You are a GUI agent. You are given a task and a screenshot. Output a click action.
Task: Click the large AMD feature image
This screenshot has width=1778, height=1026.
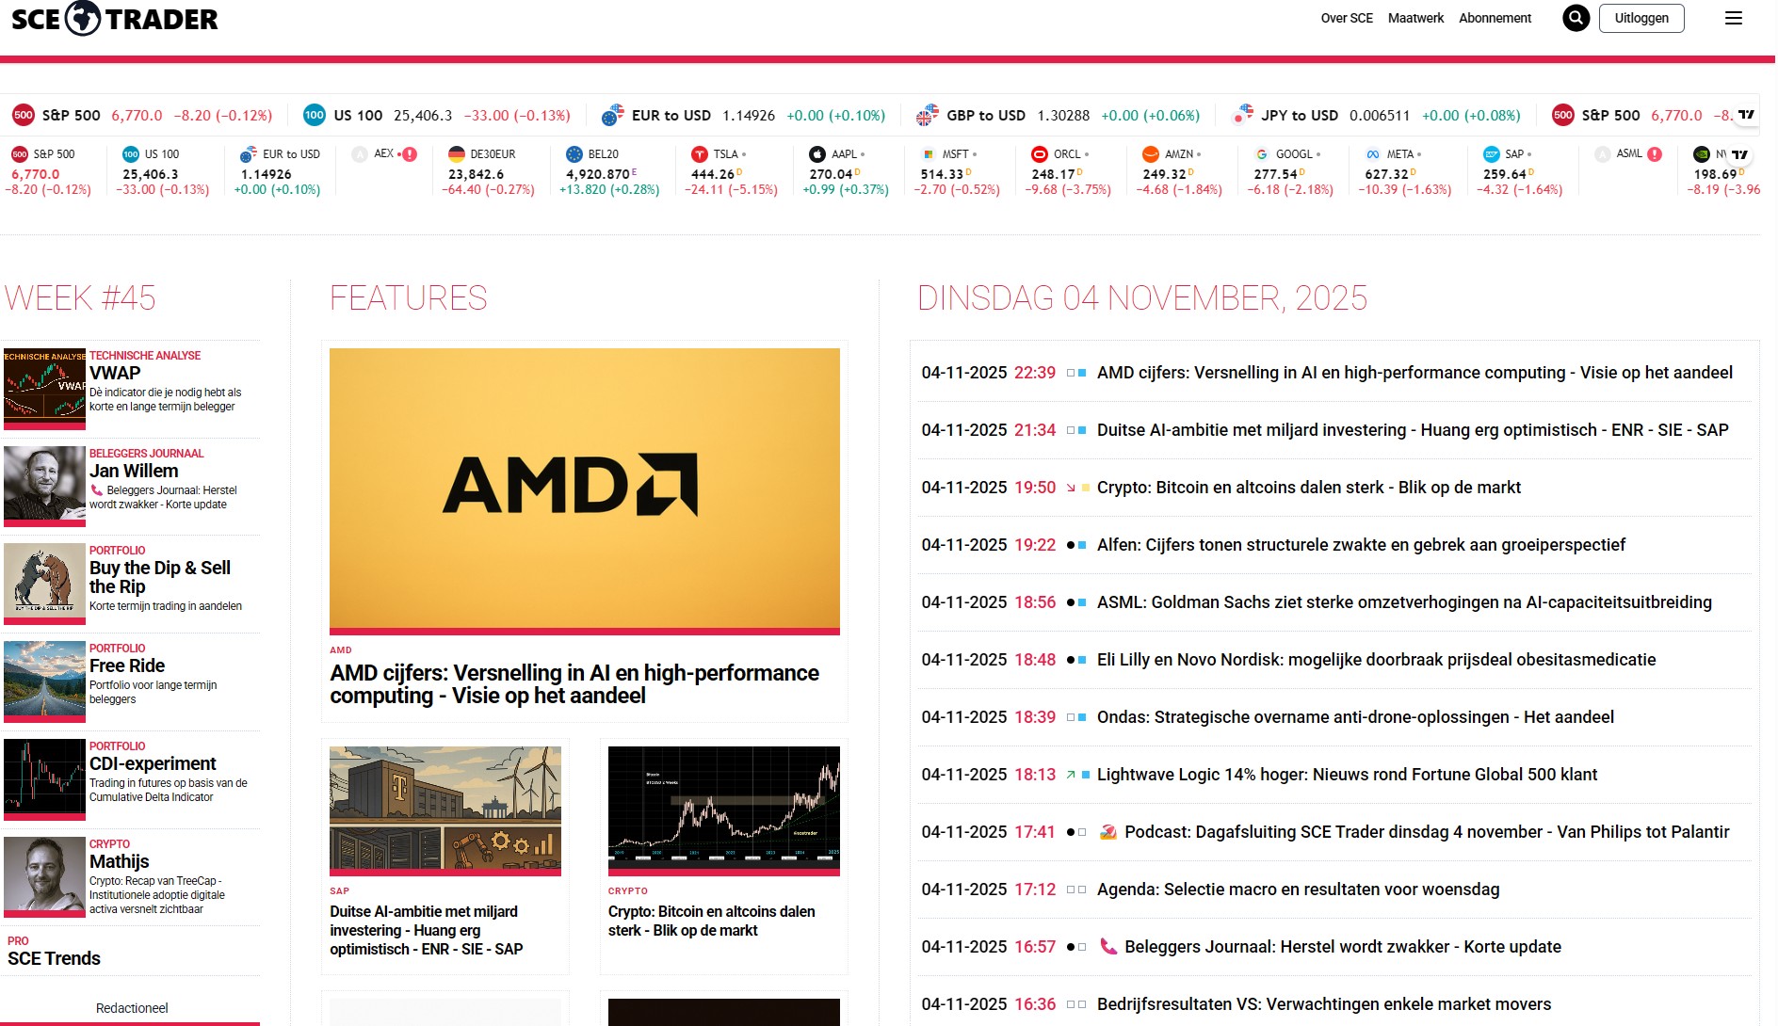pyautogui.click(x=584, y=488)
